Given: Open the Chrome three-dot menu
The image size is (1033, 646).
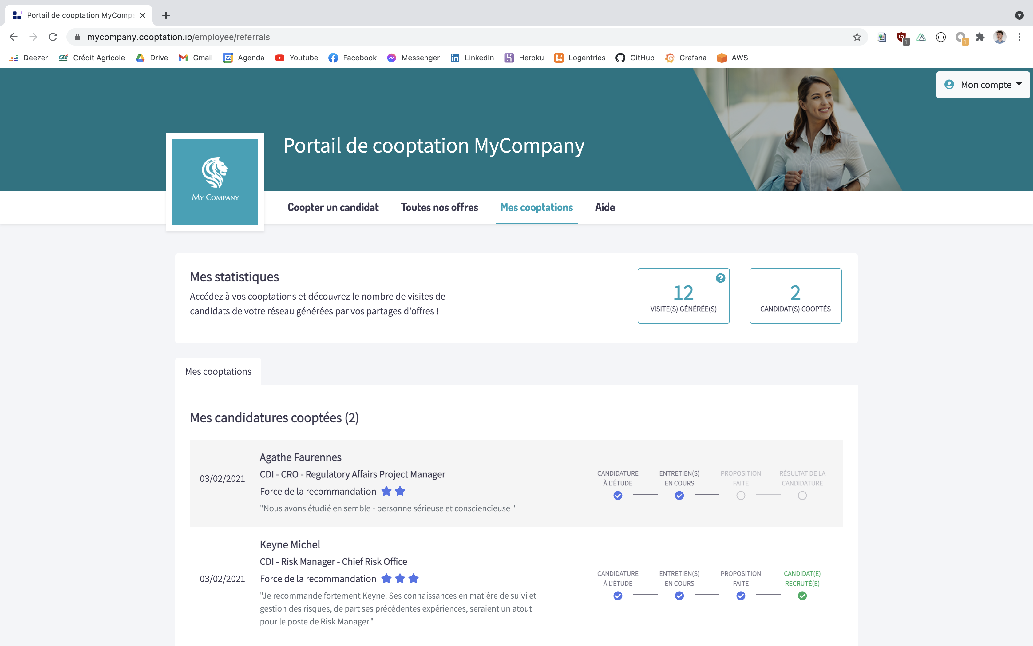Looking at the screenshot, I should click(x=1019, y=37).
